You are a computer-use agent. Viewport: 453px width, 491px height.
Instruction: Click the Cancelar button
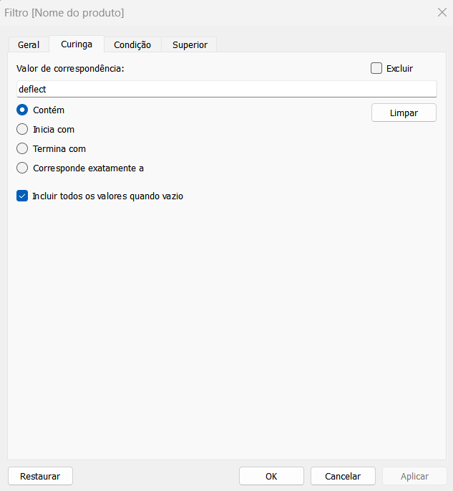pos(343,476)
